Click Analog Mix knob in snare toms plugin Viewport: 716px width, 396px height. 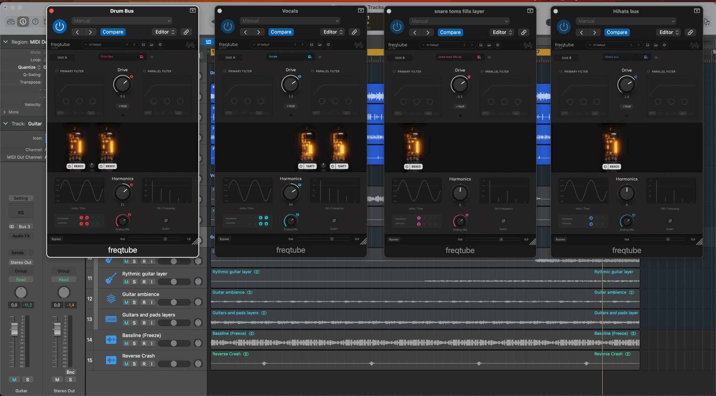click(460, 221)
